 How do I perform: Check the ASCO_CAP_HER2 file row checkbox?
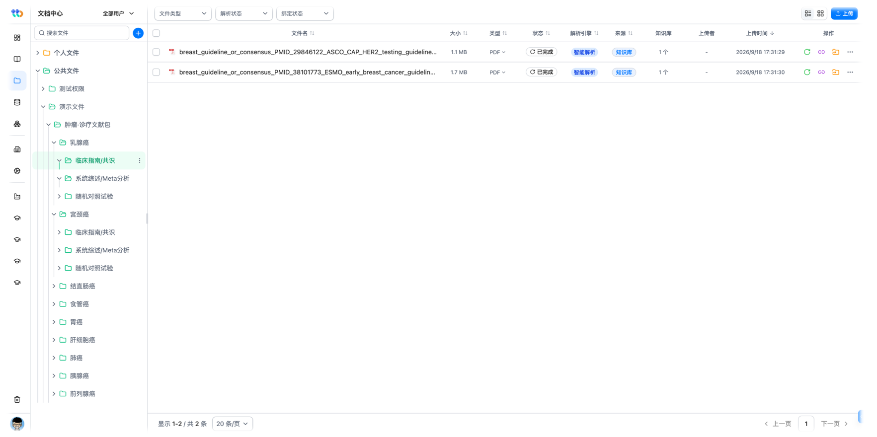tap(156, 52)
